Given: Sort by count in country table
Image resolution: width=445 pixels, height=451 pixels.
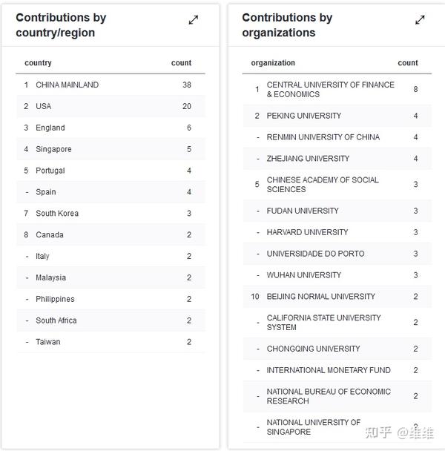Looking at the screenshot, I should point(181,63).
